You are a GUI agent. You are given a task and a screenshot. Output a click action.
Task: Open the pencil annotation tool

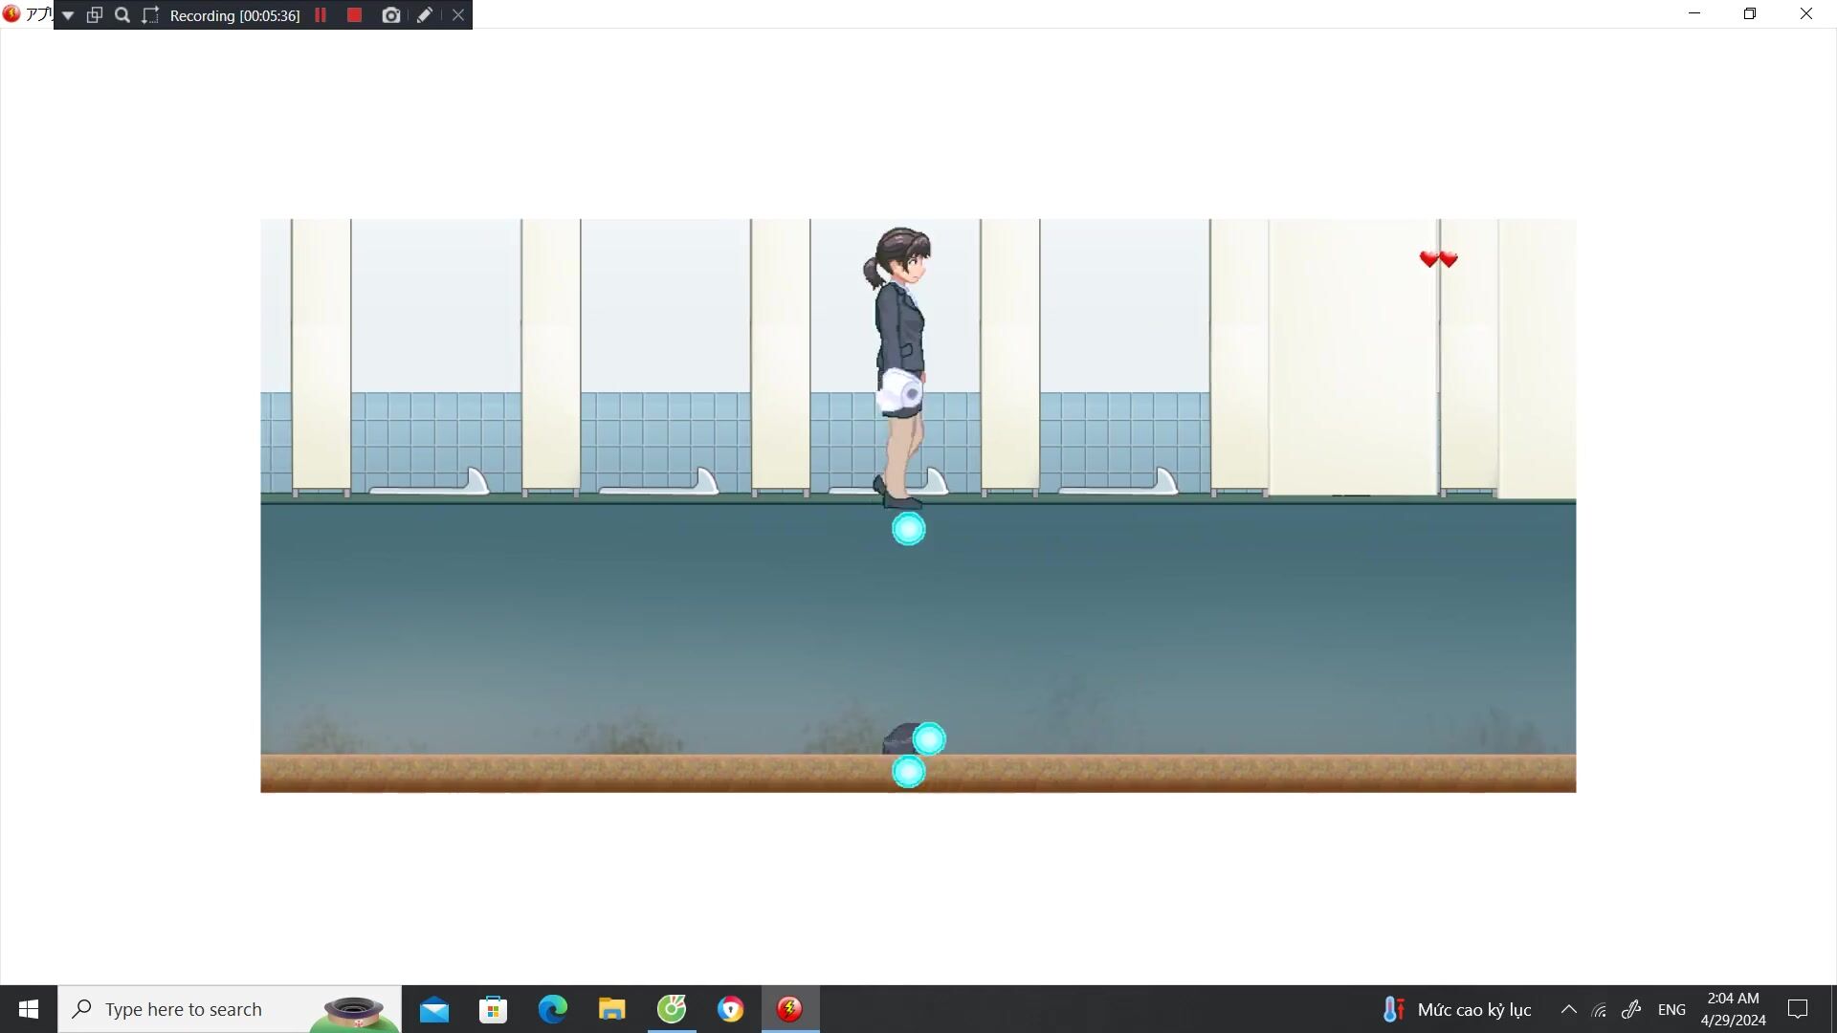point(425,15)
